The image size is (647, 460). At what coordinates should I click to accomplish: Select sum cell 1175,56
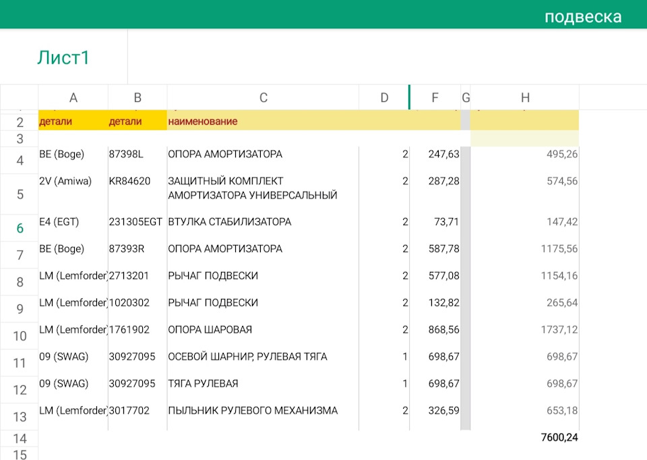coord(559,249)
